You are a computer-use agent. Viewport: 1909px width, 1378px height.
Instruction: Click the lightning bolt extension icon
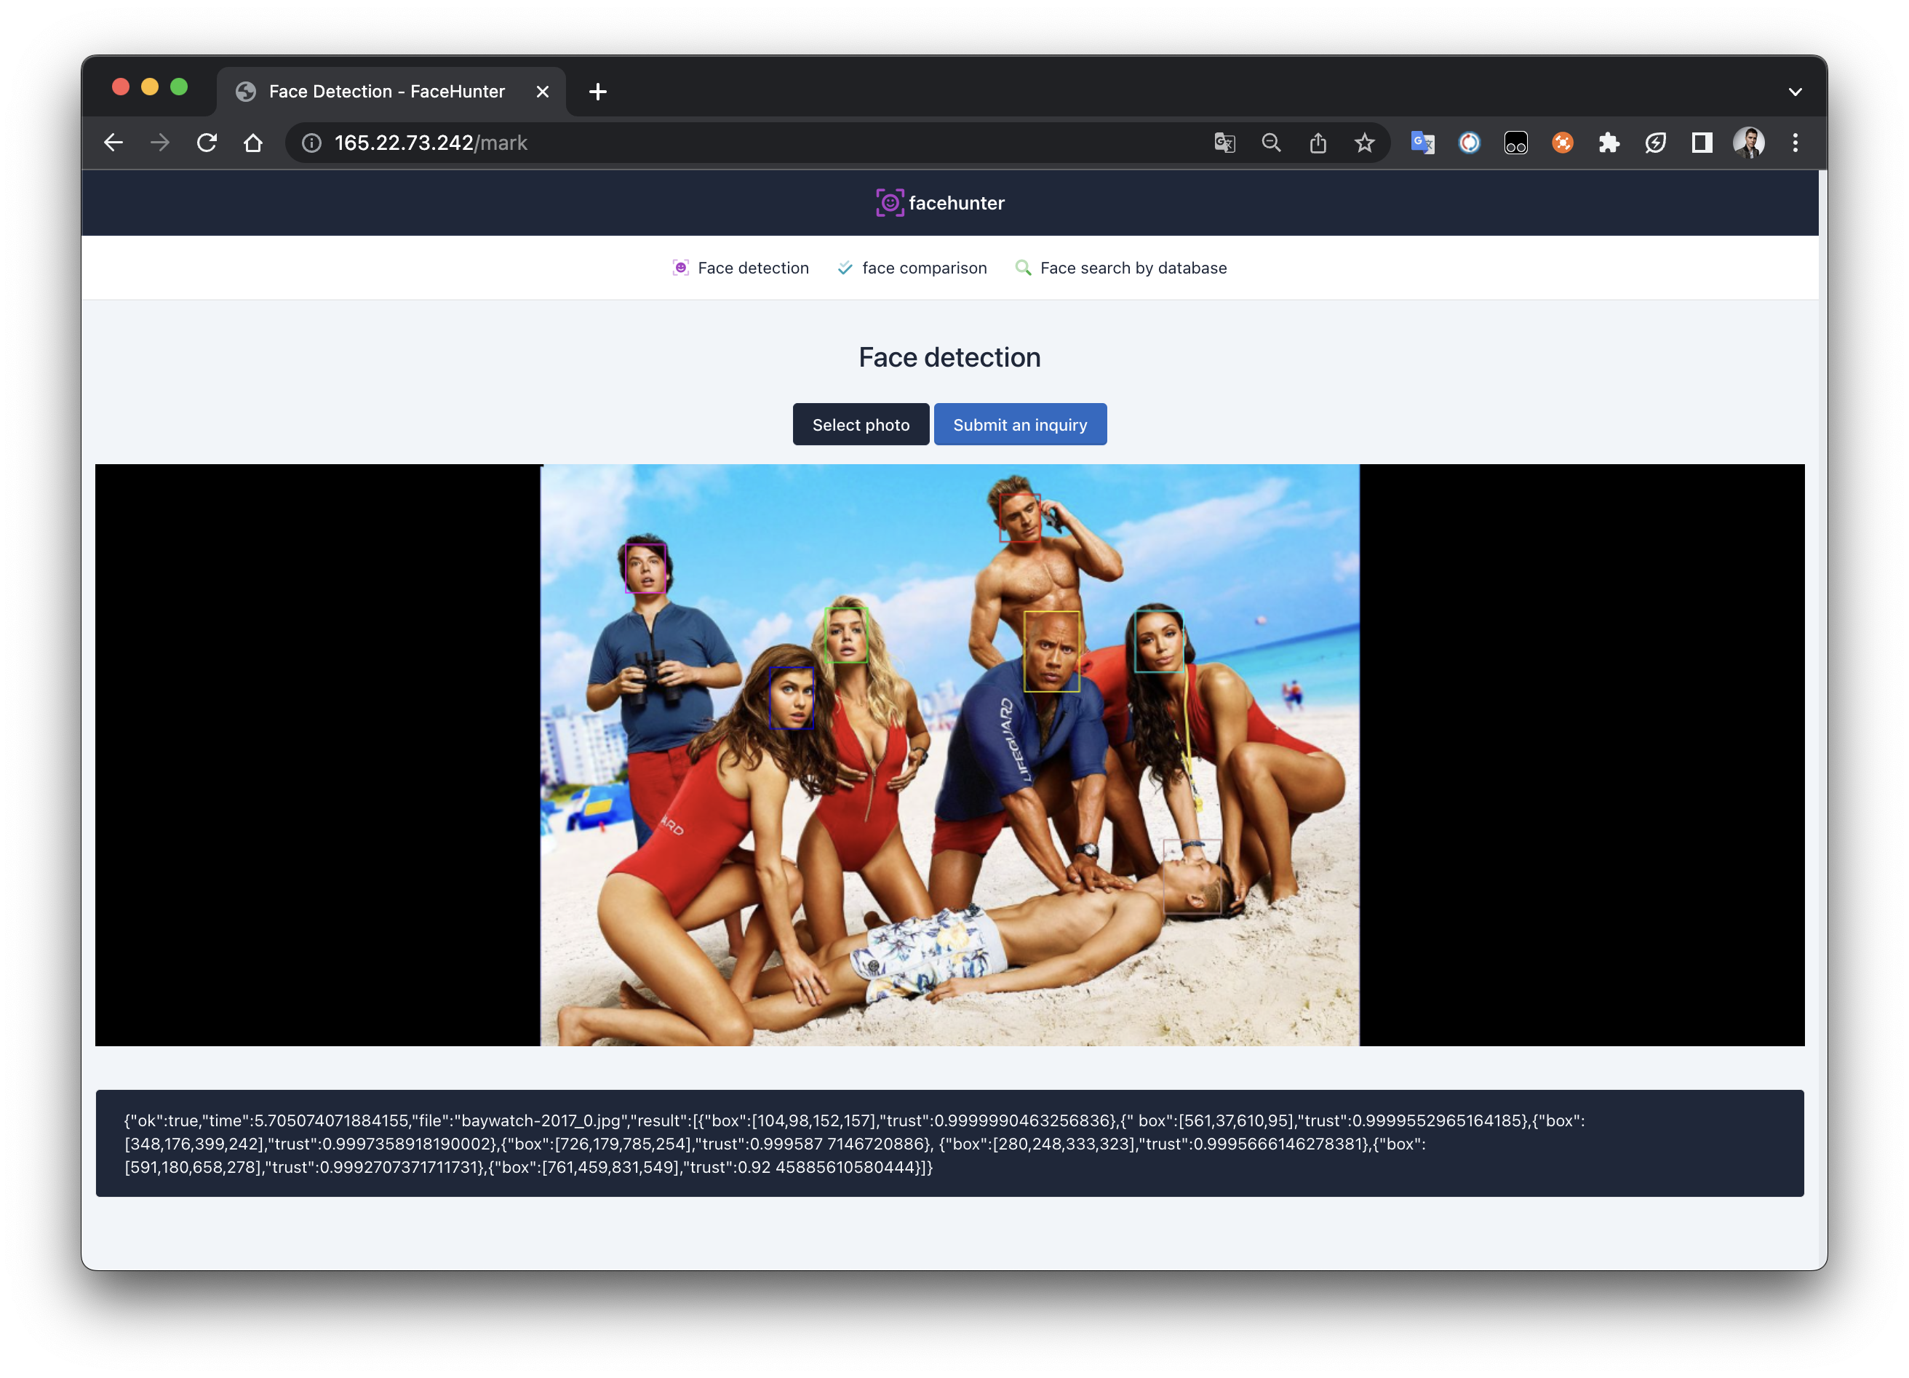coord(1656,143)
